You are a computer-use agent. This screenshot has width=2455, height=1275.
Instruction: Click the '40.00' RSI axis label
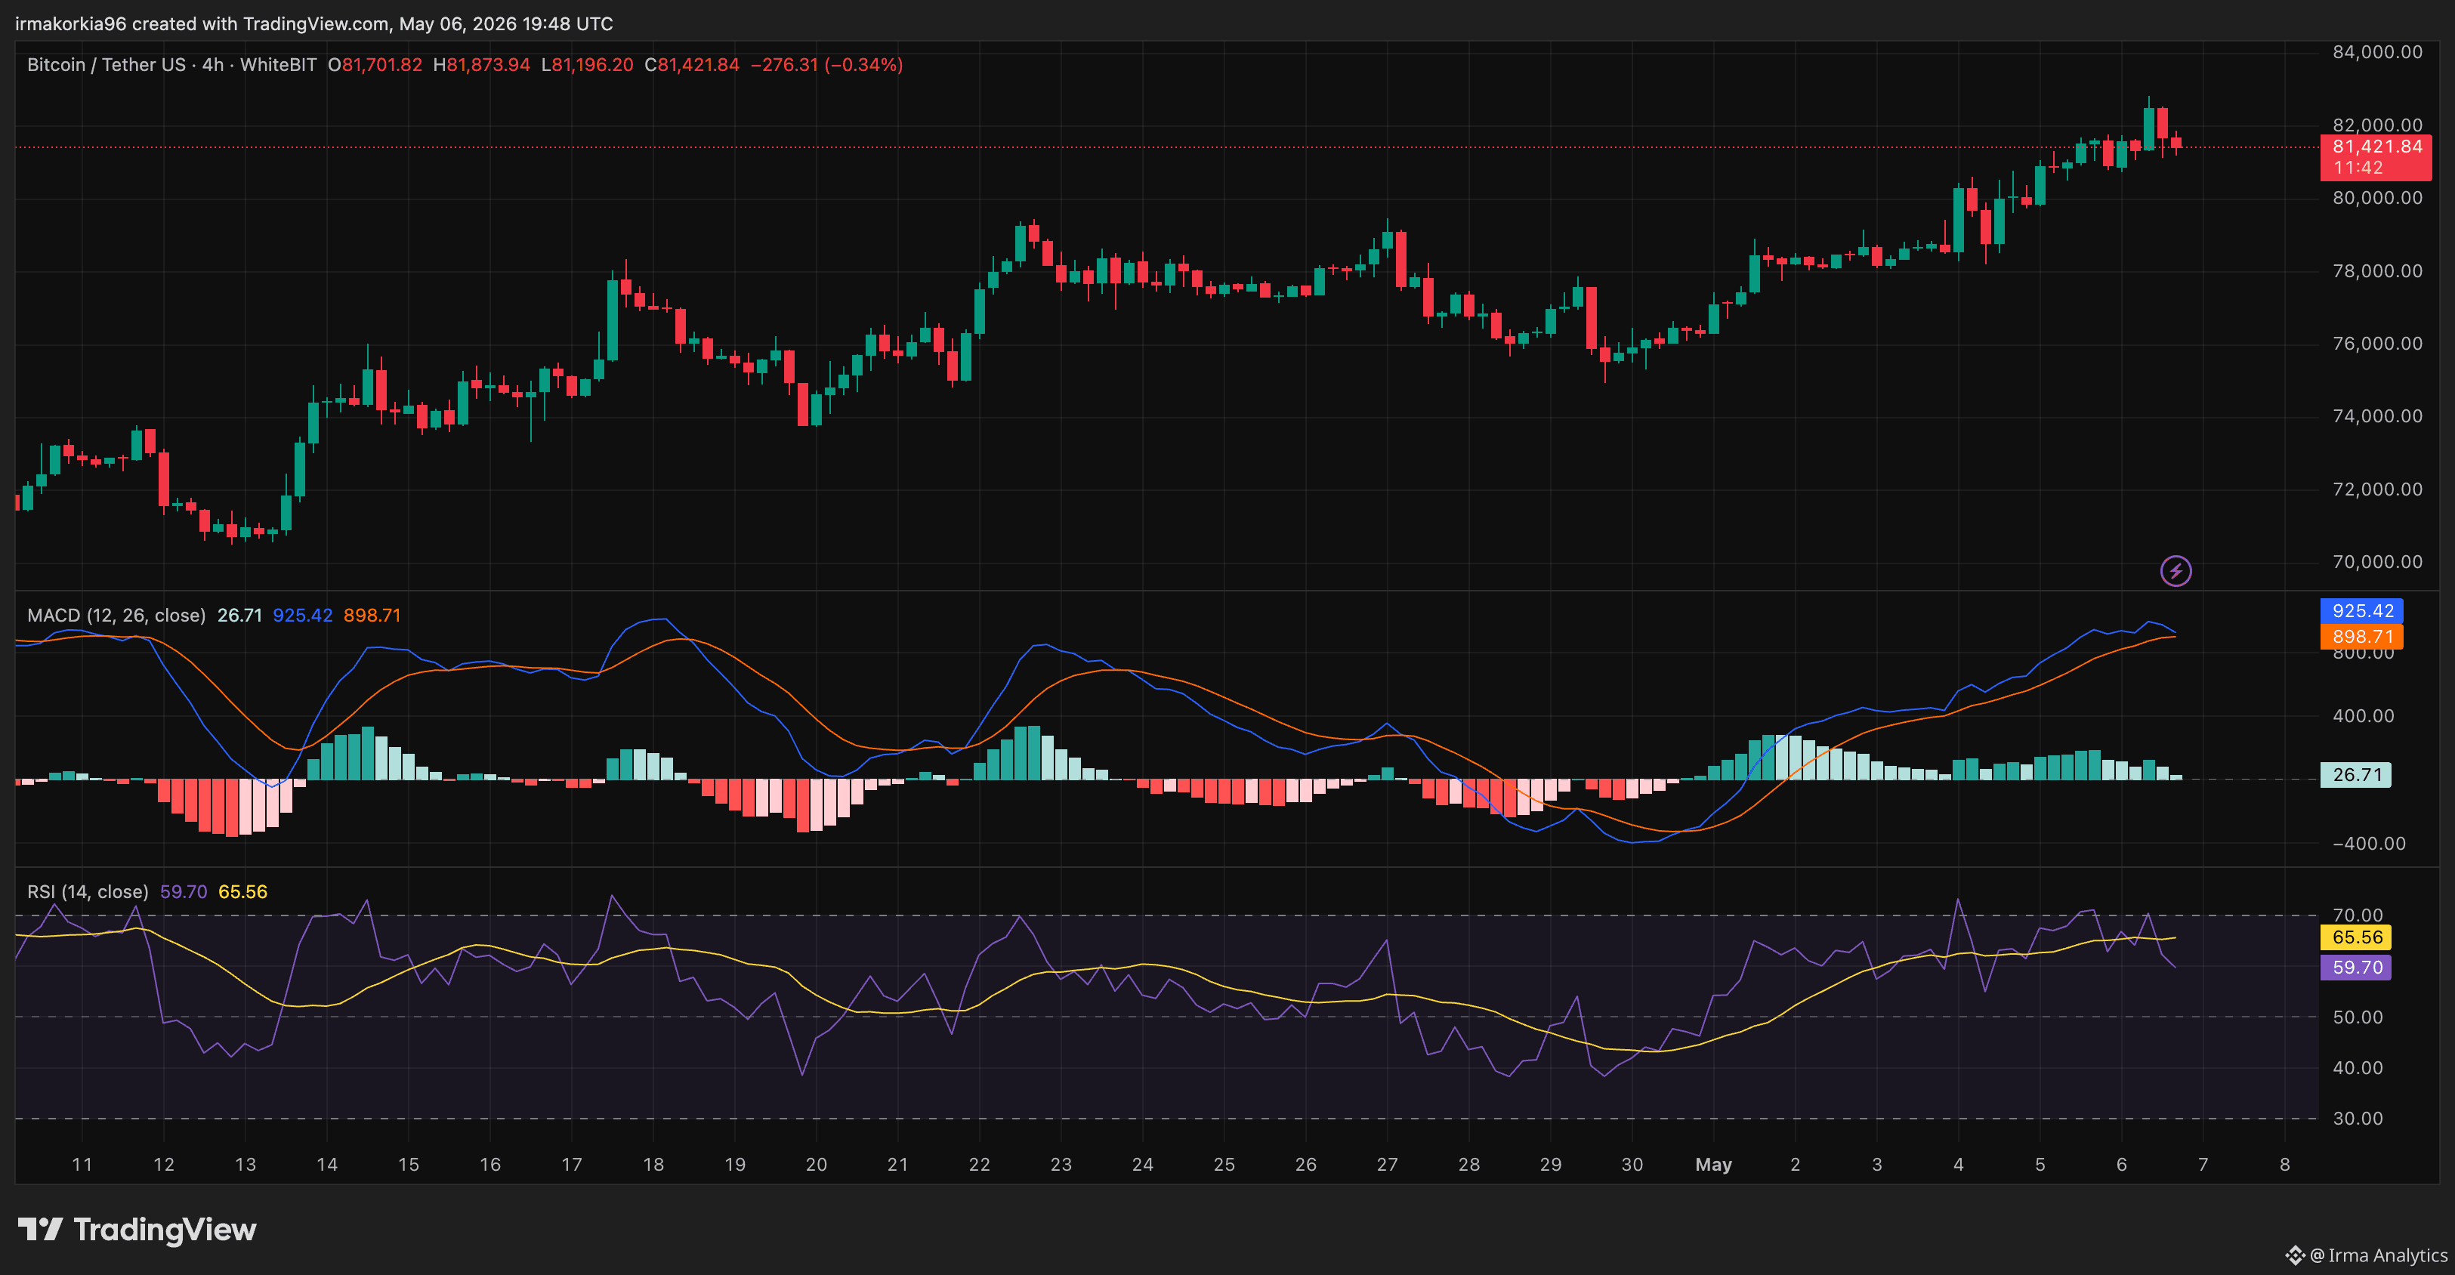2357,1068
